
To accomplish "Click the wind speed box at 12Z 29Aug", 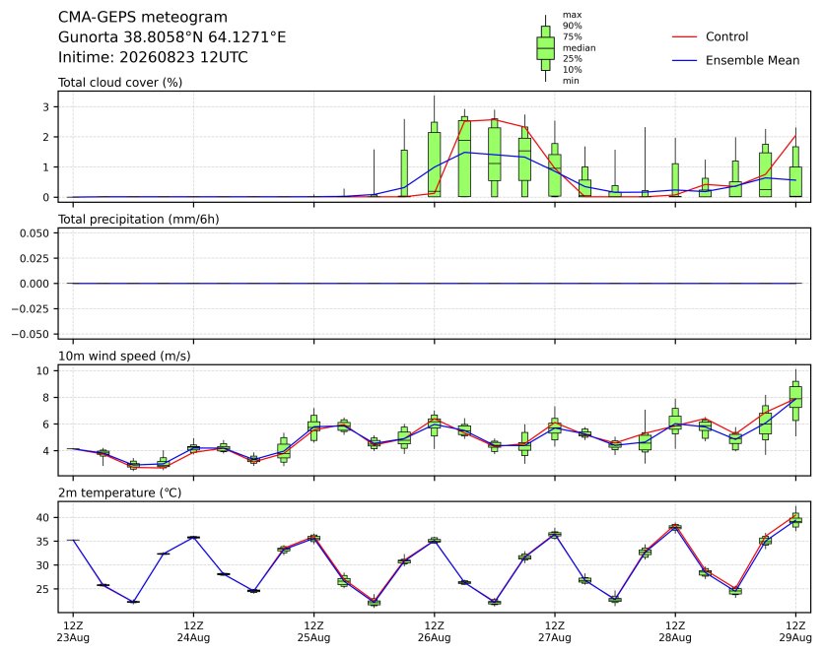I will click(x=795, y=401).
